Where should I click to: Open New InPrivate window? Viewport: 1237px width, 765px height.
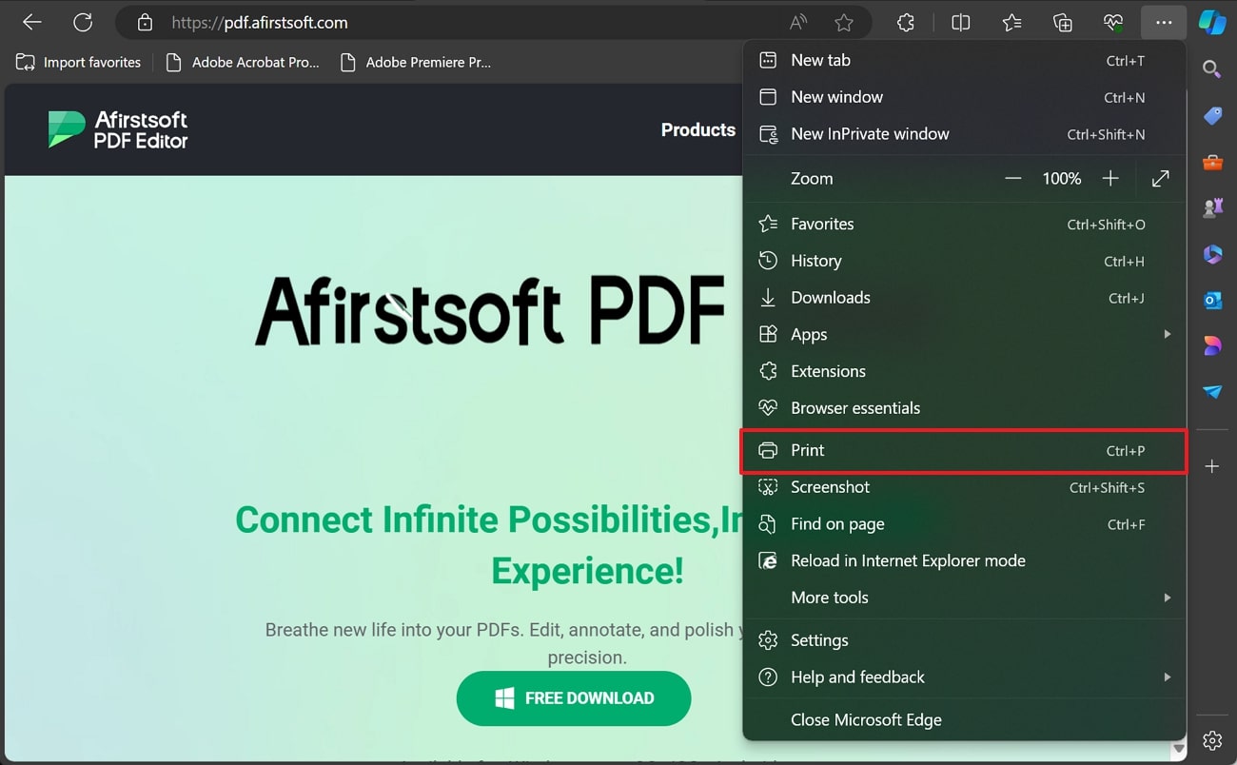964,134
